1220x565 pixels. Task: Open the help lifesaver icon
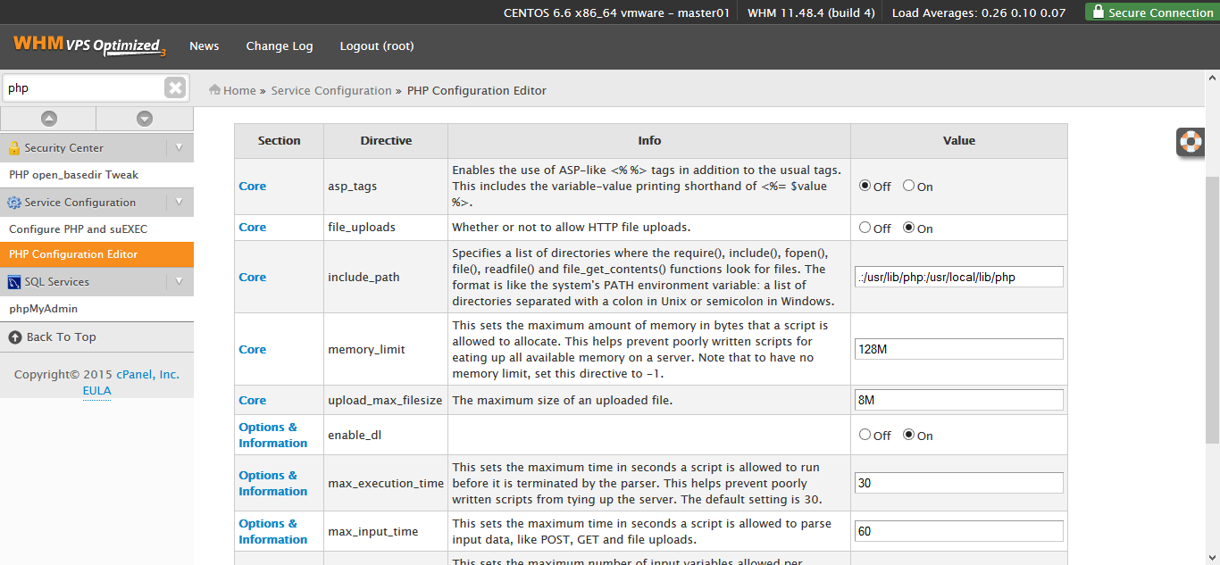1191,141
